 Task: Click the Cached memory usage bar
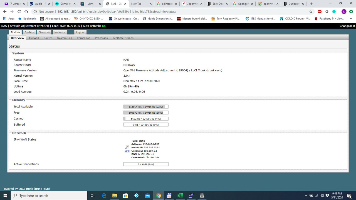point(146,119)
